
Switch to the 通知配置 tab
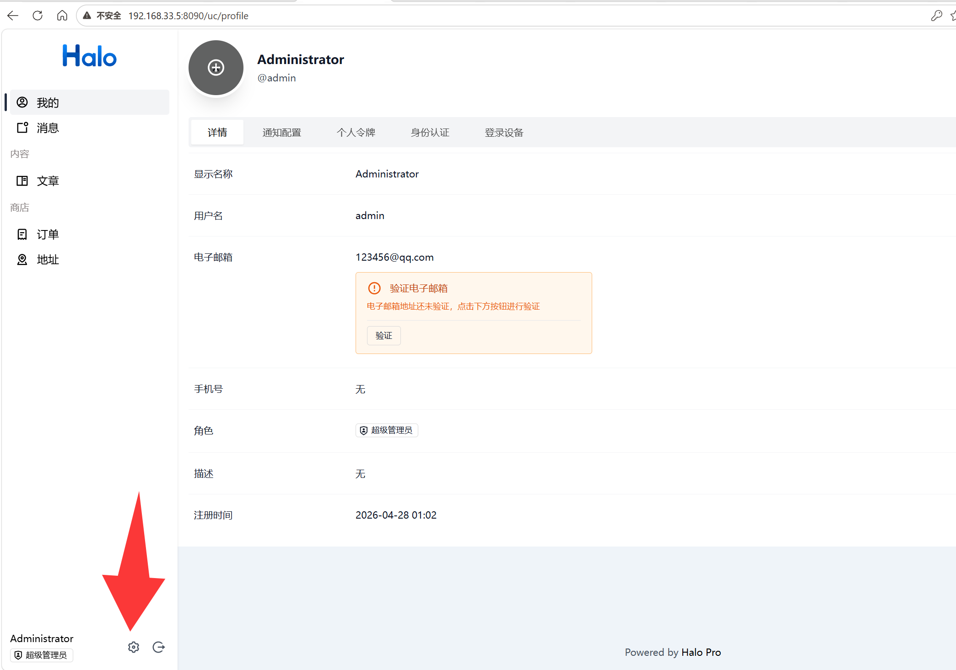(282, 133)
